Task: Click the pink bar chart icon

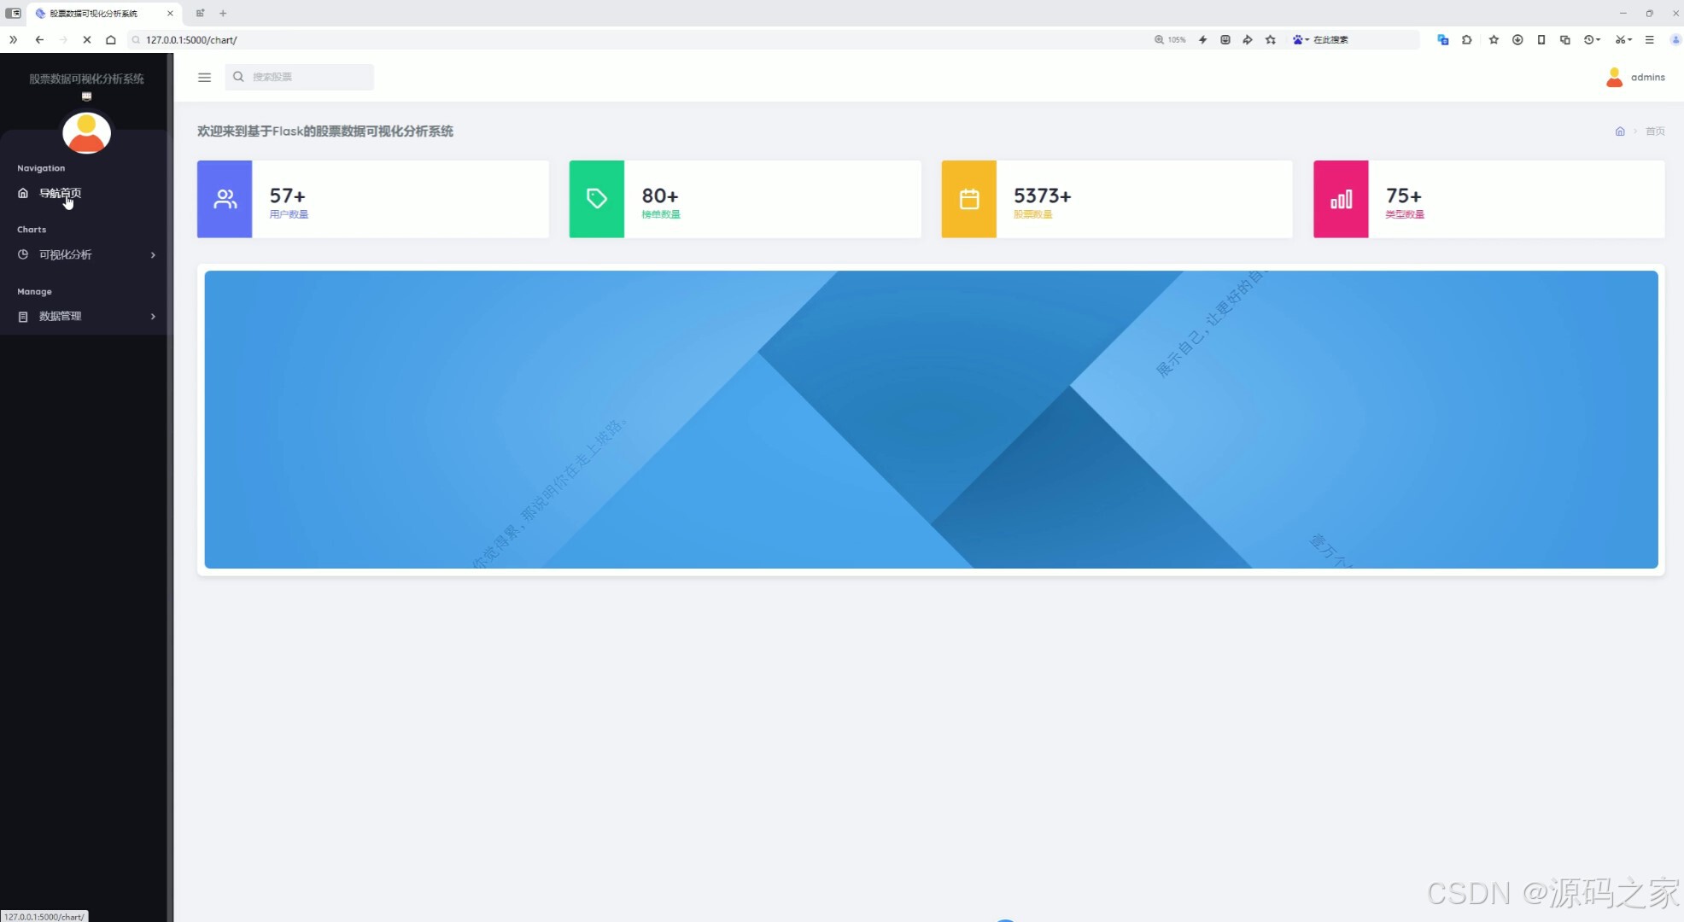Action: pos(1341,199)
